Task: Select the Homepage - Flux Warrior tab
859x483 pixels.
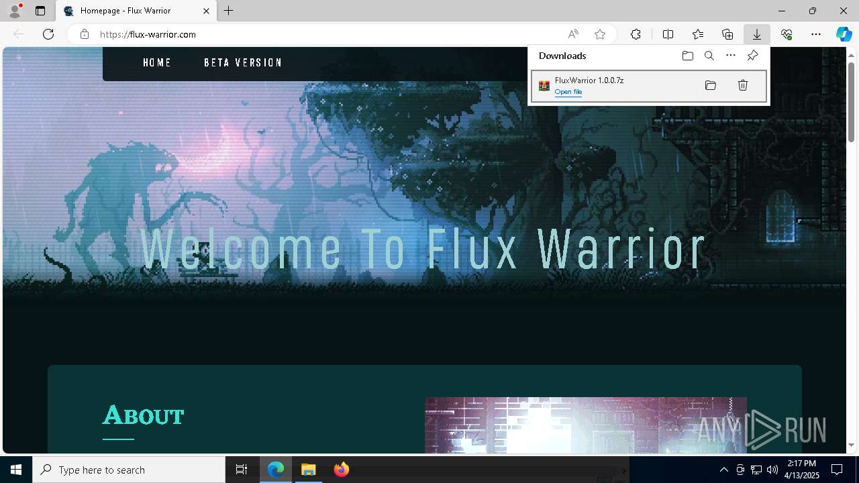Action: point(137,11)
